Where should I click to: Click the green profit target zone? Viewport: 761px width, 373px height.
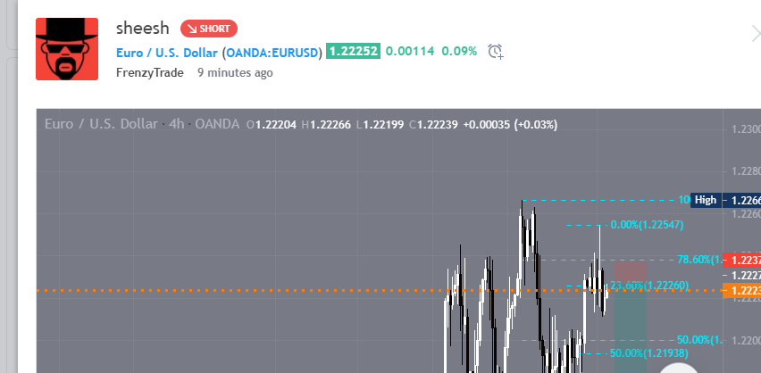pyautogui.click(x=630, y=330)
